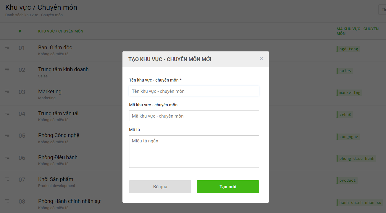Click the KHU VỰC / CHUYÊN MÔN column header
The image size is (386, 213).
pos(61,31)
